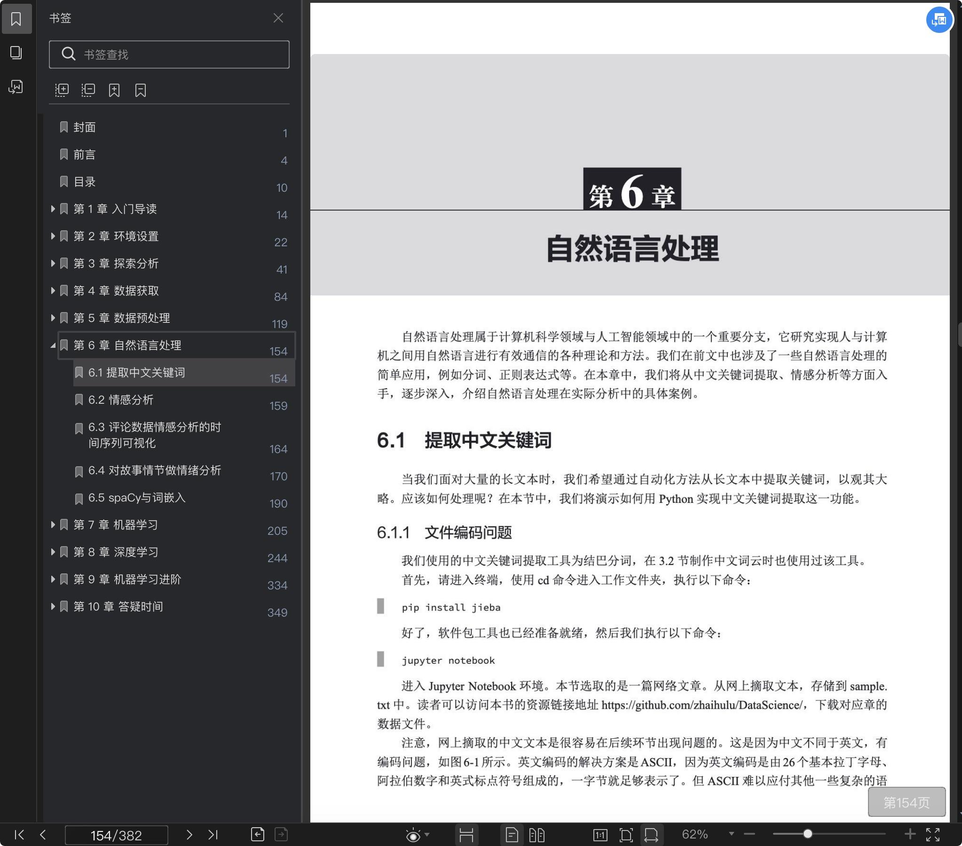Viewport: 962px width, 846px height.
Task: Expand 第 10 章 答疑时间 bookmark
Action: click(x=53, y=606)
